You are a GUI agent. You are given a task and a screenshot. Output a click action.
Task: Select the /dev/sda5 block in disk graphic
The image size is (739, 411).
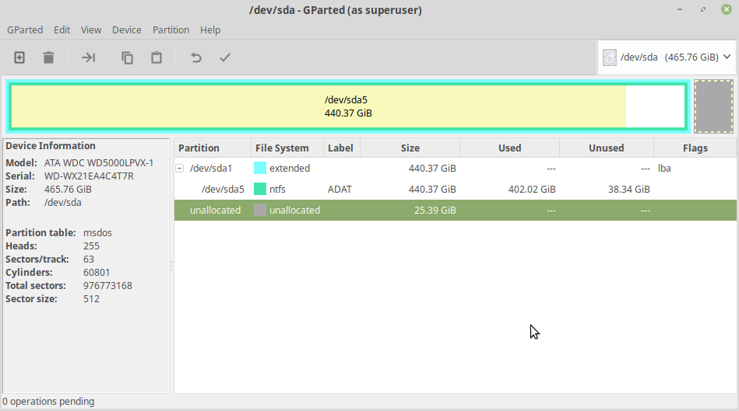(x=348, y=106)
